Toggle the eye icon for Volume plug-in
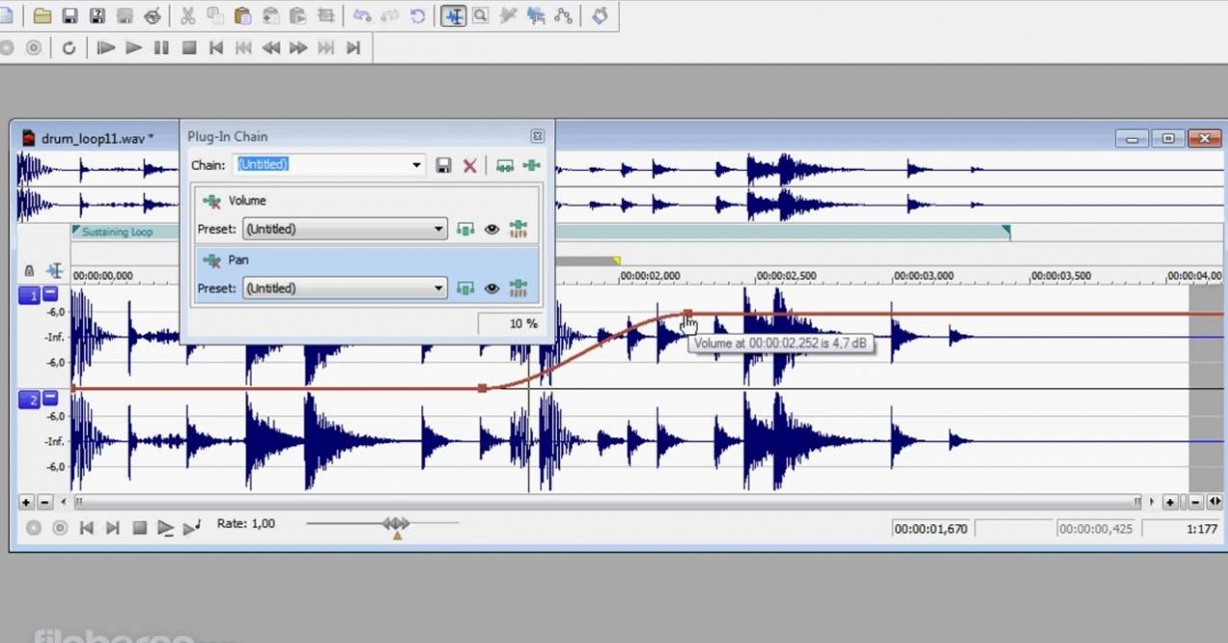1228x643 pixels. [x=491, y=230]
